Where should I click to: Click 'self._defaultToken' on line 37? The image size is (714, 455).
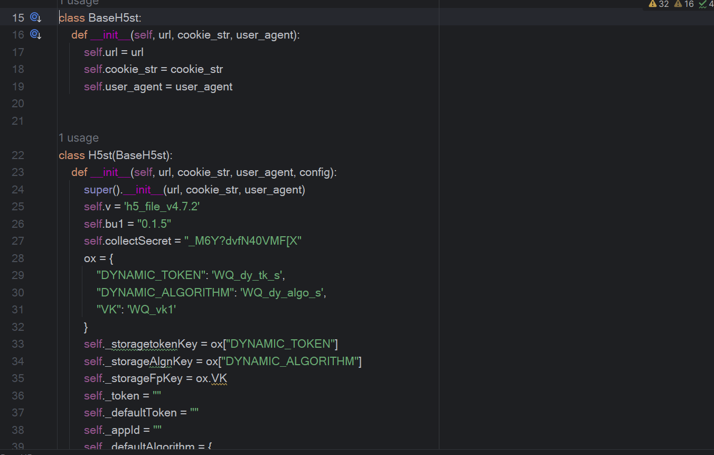130,413
